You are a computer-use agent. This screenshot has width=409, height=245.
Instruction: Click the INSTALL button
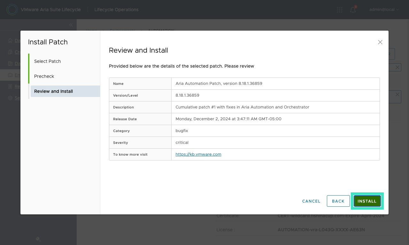tap(367, 201)
